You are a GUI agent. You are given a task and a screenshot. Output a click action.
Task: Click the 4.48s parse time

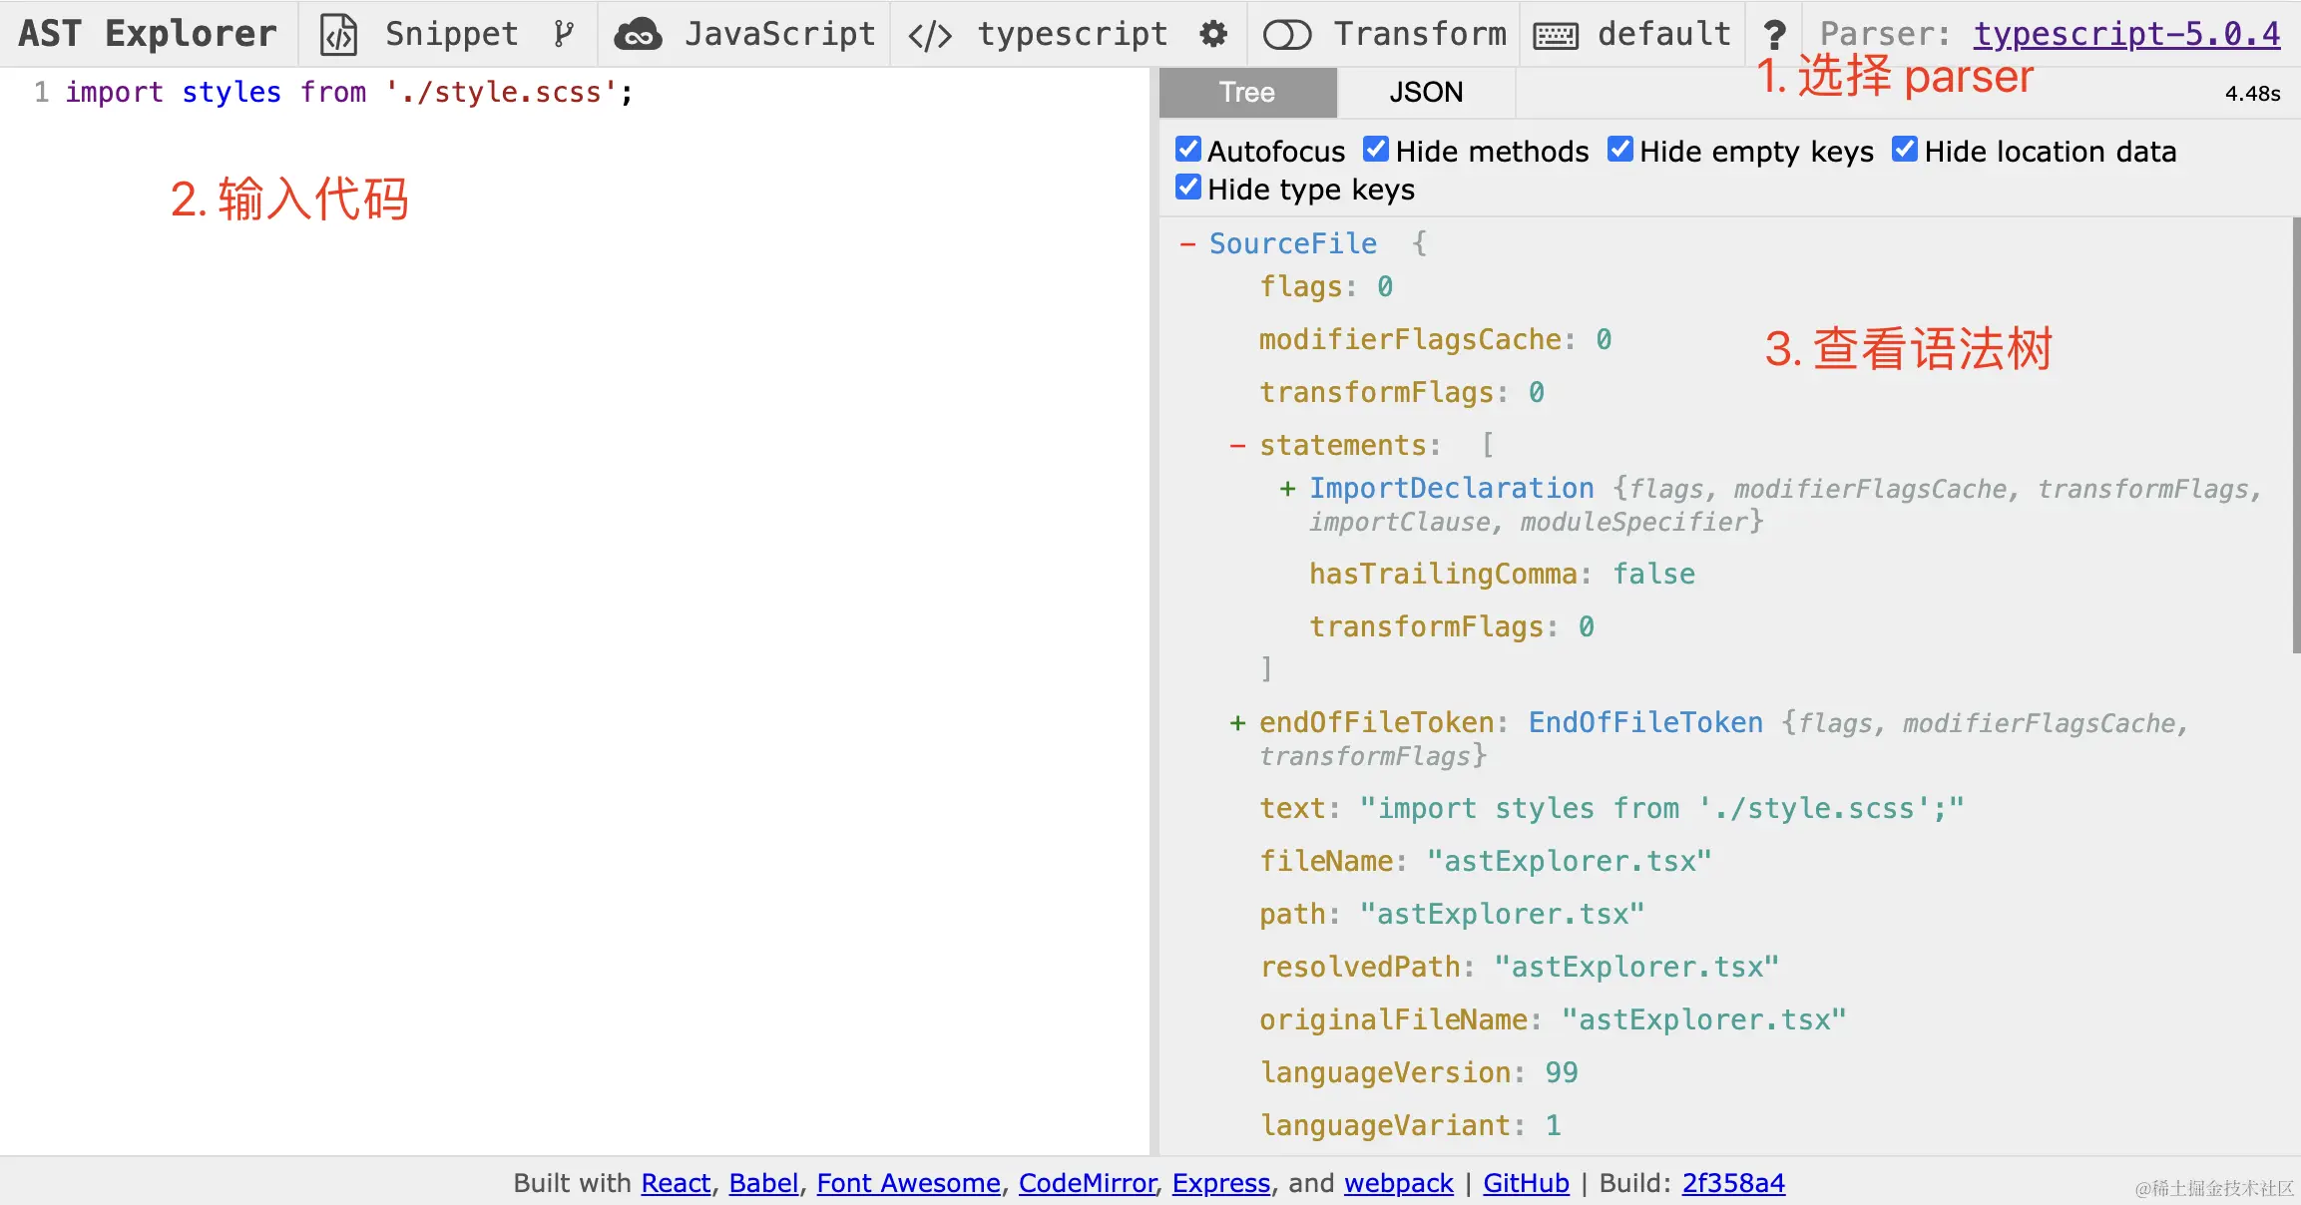[x=2252, y=94]
